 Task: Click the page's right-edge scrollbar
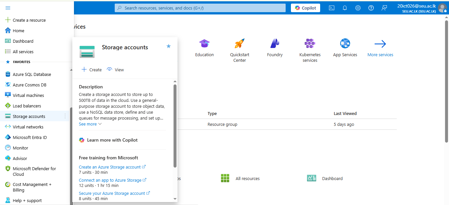click(x=446, y=82)
